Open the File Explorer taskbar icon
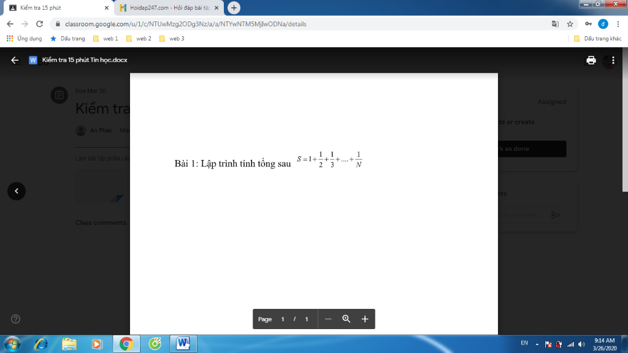Screen dimensions: 628x353 pyautogui.click(x=69, y=344)
